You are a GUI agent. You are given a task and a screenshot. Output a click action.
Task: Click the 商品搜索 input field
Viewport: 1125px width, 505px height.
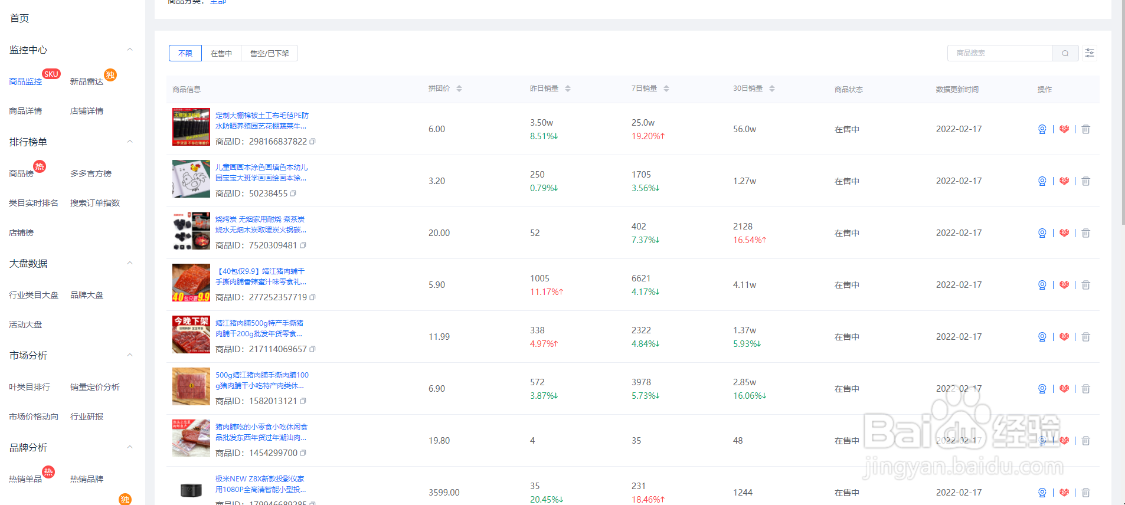[x=1000, y=53]
